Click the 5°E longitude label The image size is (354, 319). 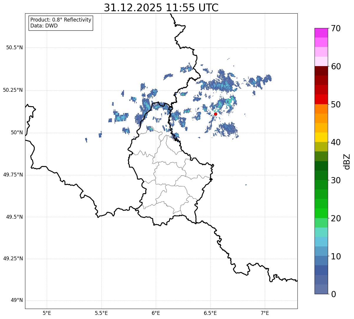(x=47, y=313)
